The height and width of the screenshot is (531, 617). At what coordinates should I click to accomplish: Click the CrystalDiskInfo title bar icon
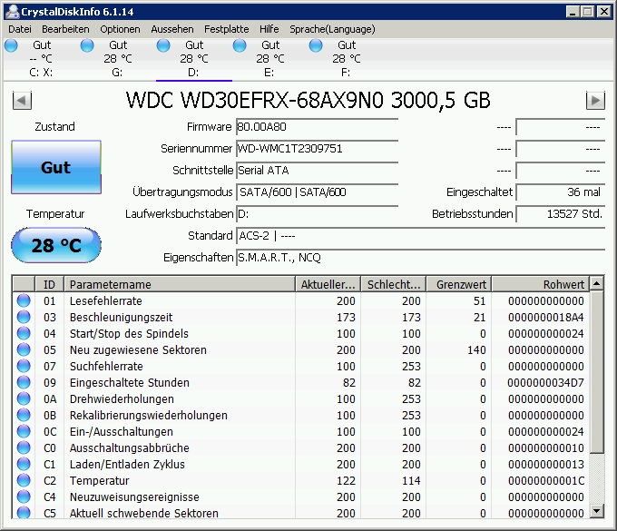(12, 11)
